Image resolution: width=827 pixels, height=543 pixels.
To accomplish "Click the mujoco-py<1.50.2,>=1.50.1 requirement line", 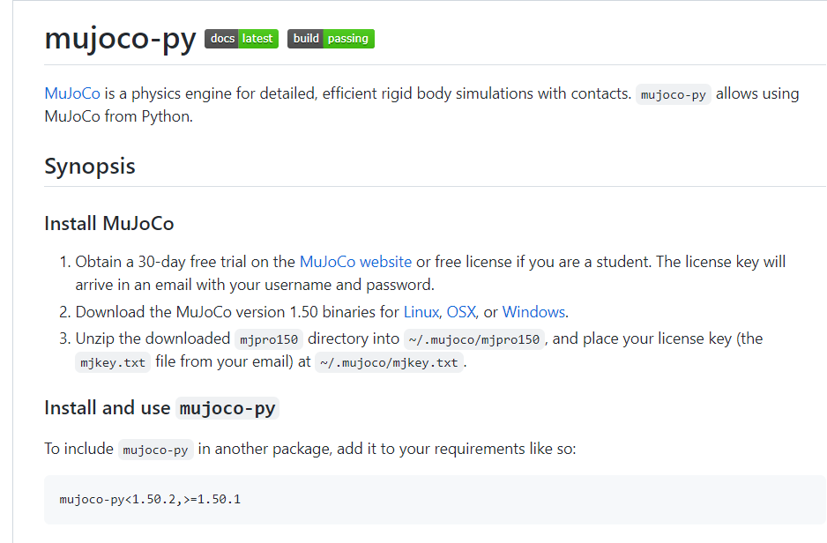I will (x=150, y=499).
